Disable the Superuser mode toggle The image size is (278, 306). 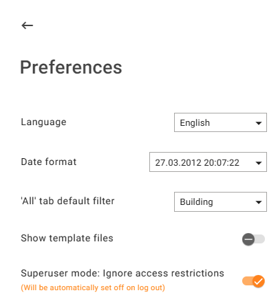[x=253, y=281]
